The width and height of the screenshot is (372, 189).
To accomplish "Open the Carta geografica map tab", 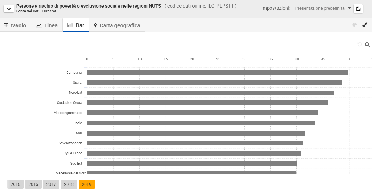I will click(117, 25).
